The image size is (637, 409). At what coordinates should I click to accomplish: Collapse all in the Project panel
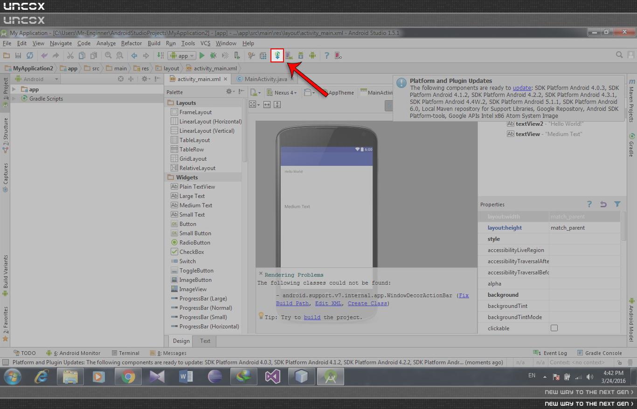[x=131, y=79]
